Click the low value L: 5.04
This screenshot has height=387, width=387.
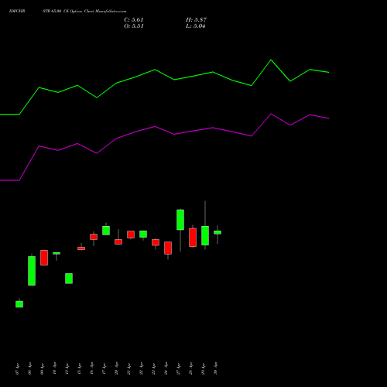(196, 26)
